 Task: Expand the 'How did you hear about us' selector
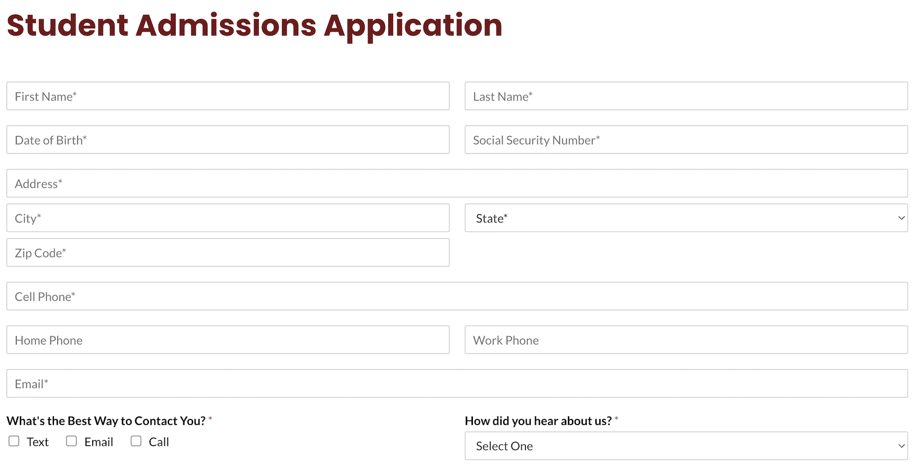[x=686, y=446]
